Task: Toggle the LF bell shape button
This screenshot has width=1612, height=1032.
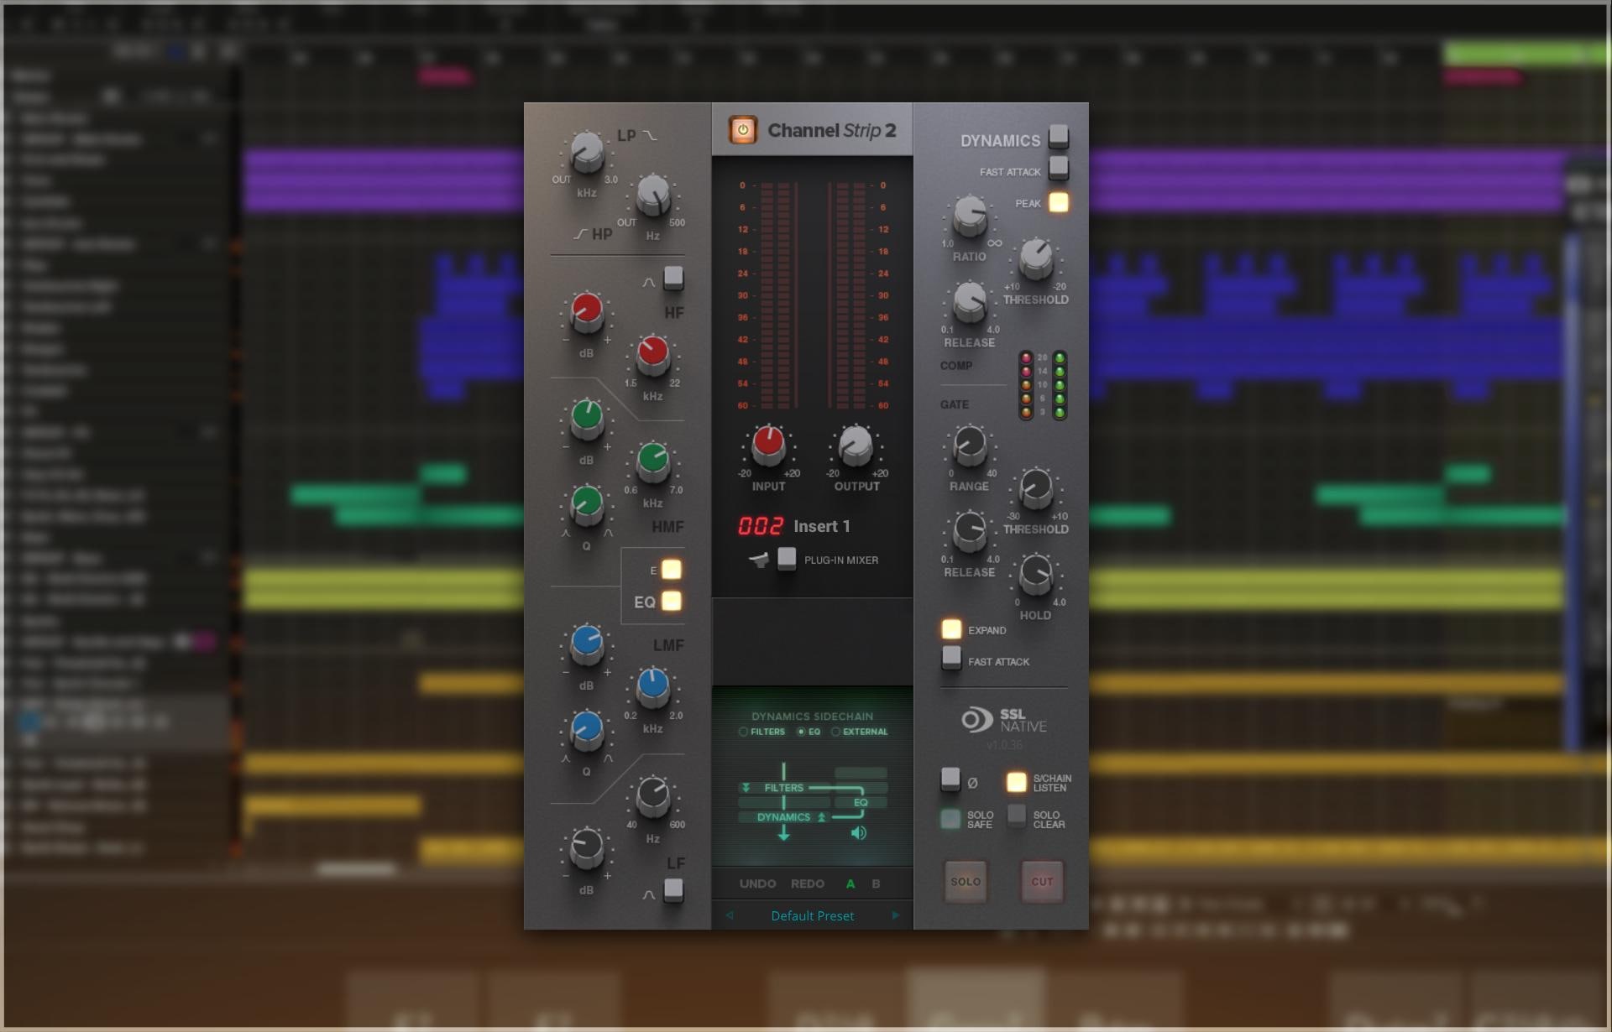Action: (x=673, y=889)
